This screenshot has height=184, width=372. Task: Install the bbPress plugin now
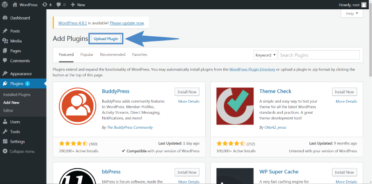pos(187,172)
